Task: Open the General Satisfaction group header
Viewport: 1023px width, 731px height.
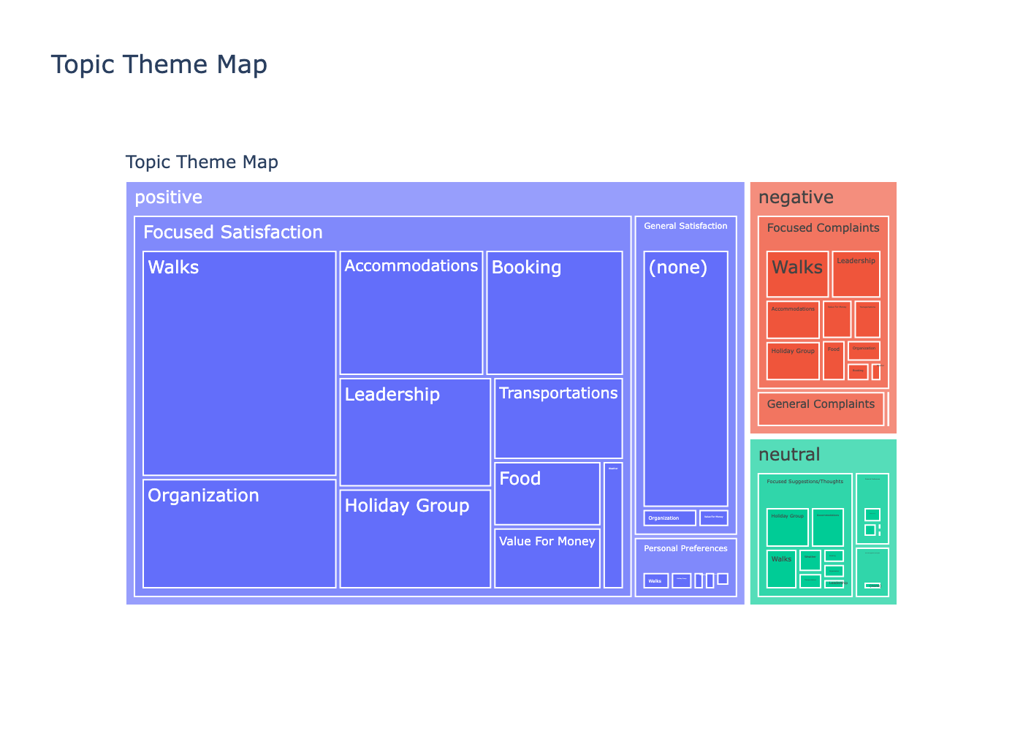Action: tap(685, 226)
